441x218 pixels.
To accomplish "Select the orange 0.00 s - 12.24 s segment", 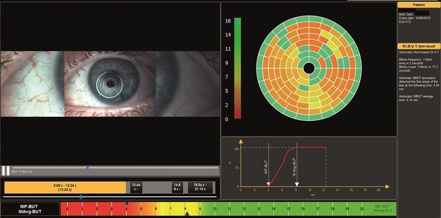I will point(65,187).
